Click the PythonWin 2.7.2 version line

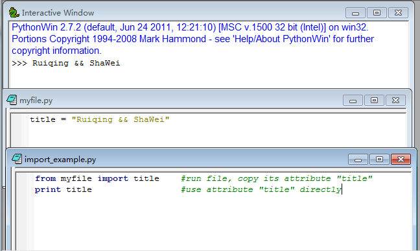(190, 27)
